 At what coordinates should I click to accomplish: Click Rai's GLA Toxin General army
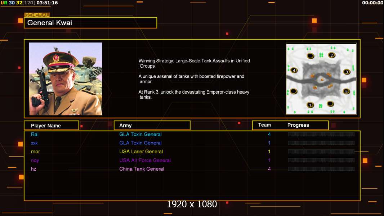[140, 134]
